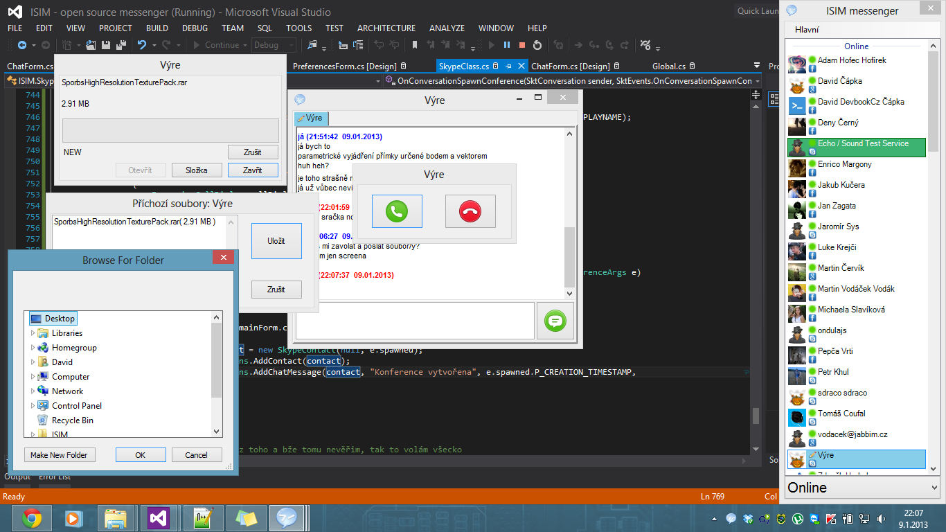The height and width of the screenshot is (532, 946).
Task: Click the Open File toolbar icon
Action: (x=91, y=45)
